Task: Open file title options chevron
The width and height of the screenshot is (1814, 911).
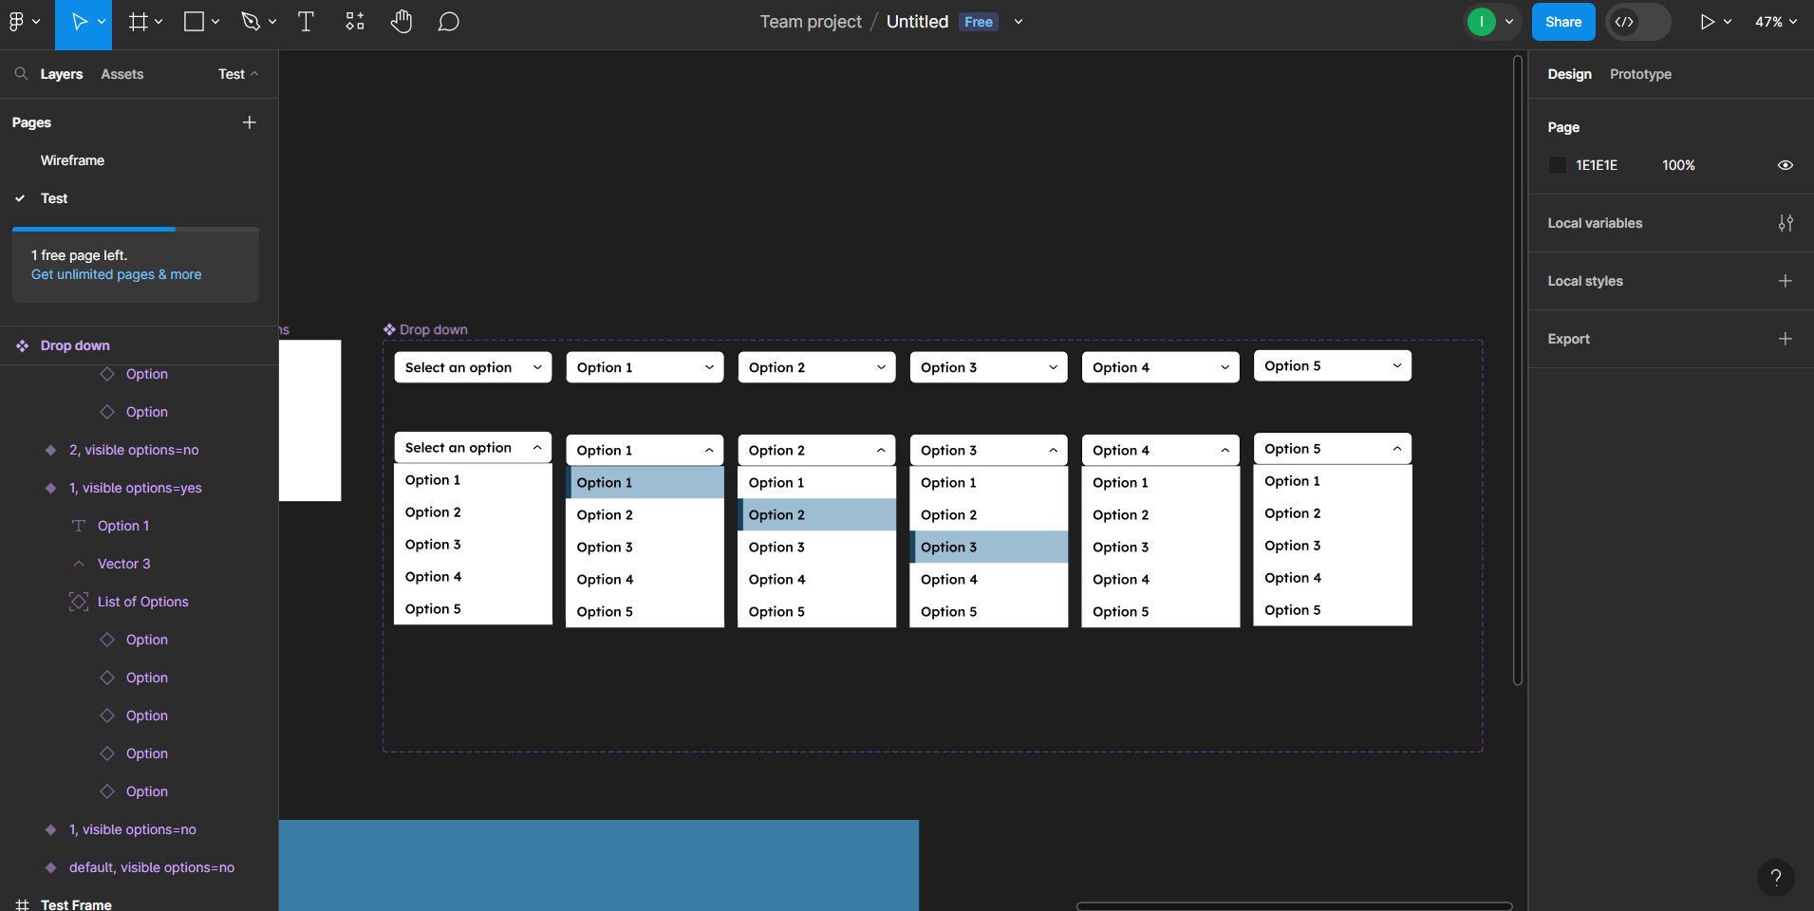Action: [1019, 22]
